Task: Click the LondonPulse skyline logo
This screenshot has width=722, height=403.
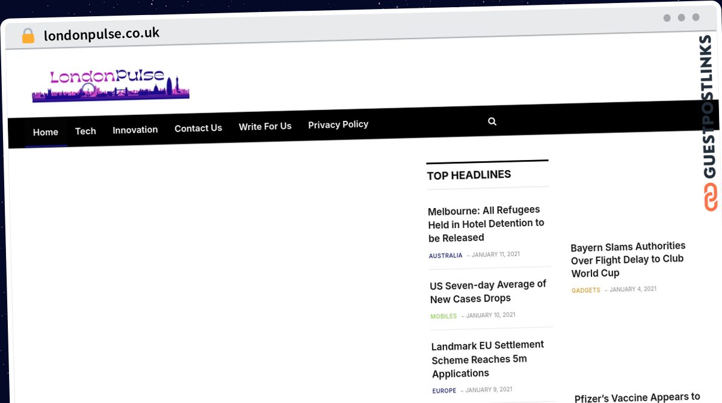Action: (x=111, y=85)
